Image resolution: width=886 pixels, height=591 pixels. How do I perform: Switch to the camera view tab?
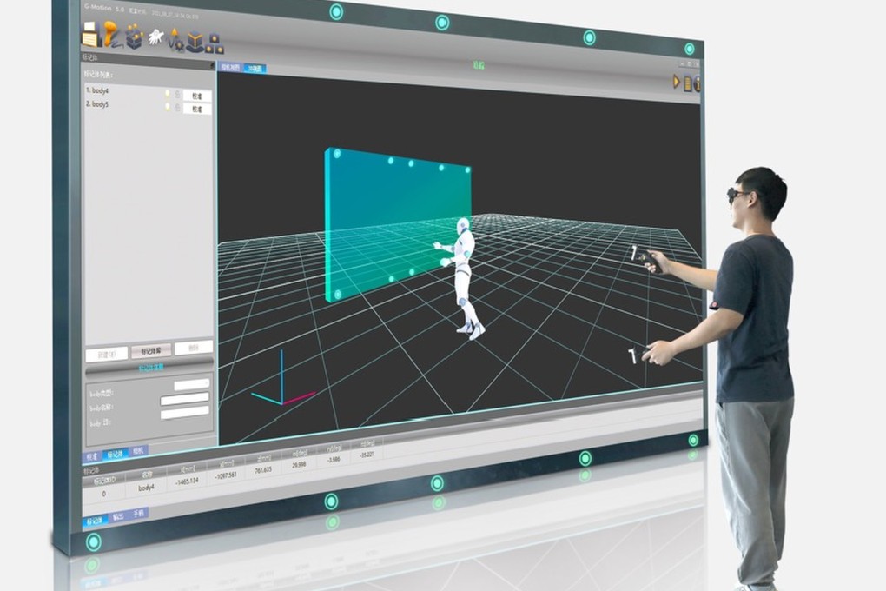click(230, 67)
